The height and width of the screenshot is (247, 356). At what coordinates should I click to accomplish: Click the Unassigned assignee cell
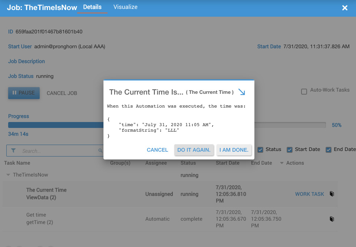click(159, 194)
